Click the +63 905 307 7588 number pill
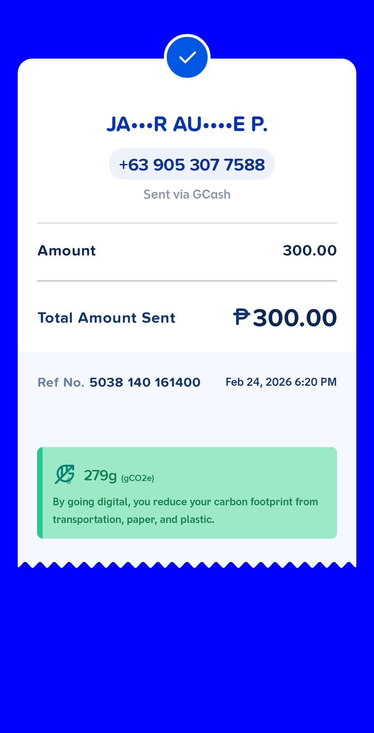The image size is (374, 733). pos(192,164)
